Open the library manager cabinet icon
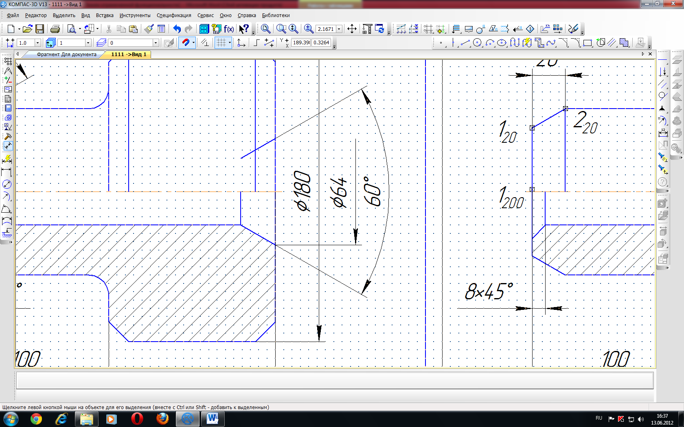Image resolution: width=684 pixels, height=427 pixels. point(204,29)
